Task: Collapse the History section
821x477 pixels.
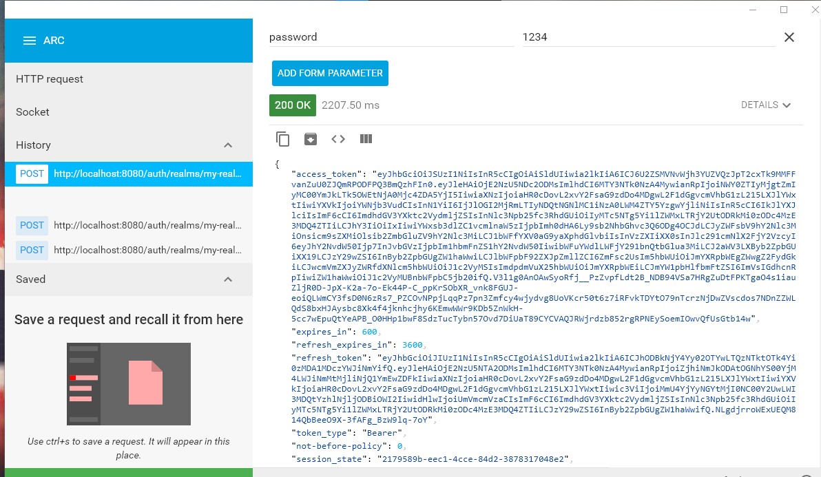Action: 228,145
